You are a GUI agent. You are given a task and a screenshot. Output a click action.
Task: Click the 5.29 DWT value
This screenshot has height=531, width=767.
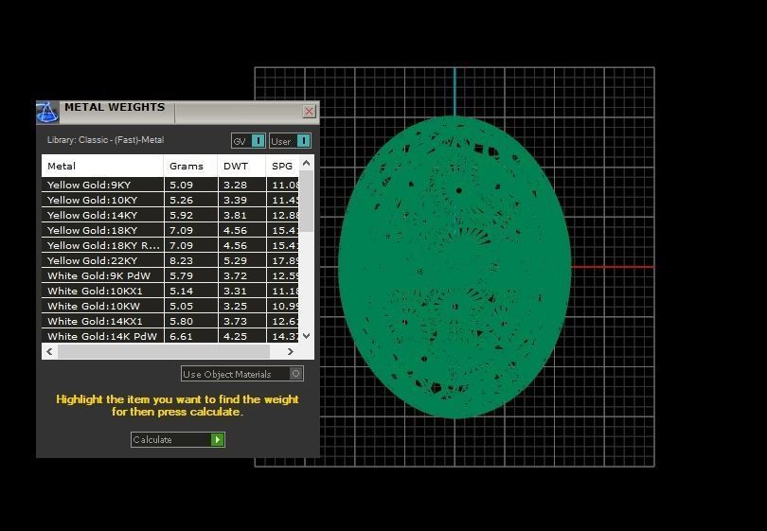tap(235, 261)
